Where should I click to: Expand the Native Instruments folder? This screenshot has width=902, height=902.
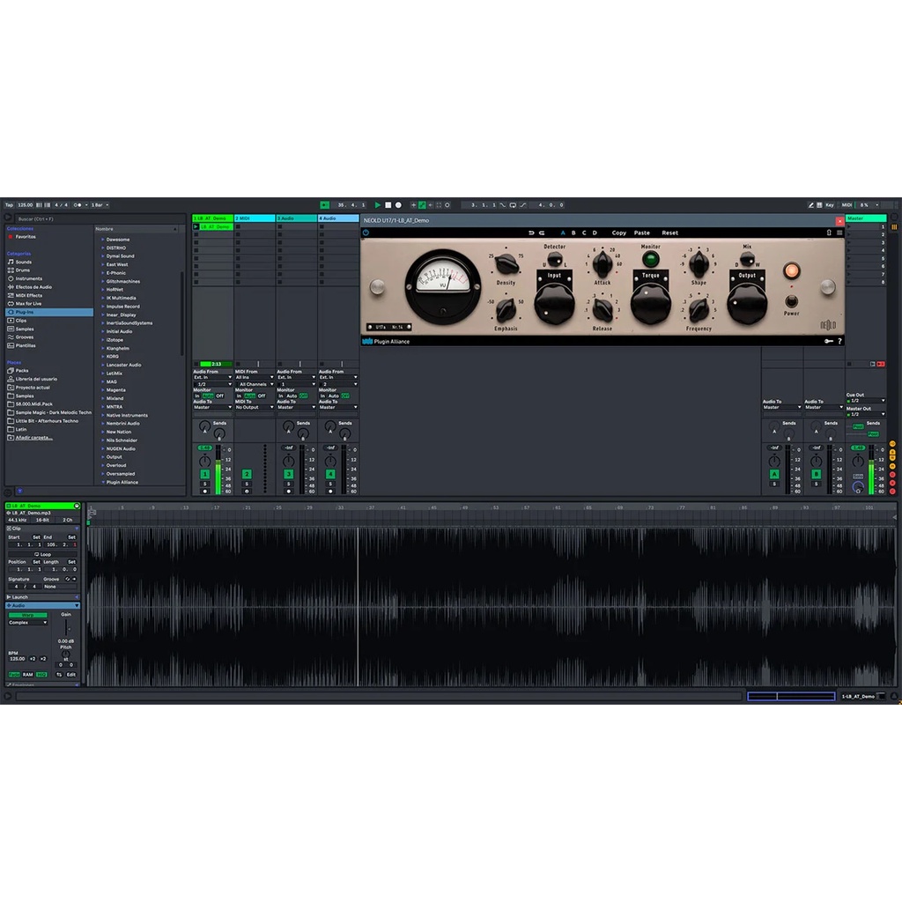tap(103, 415)
